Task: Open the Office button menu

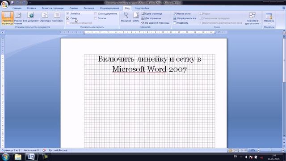Action: (x=4, y=4)
